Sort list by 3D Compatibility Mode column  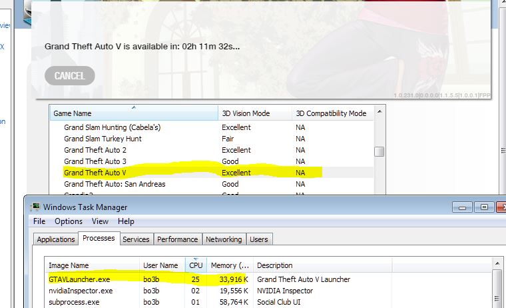(333, 113)
